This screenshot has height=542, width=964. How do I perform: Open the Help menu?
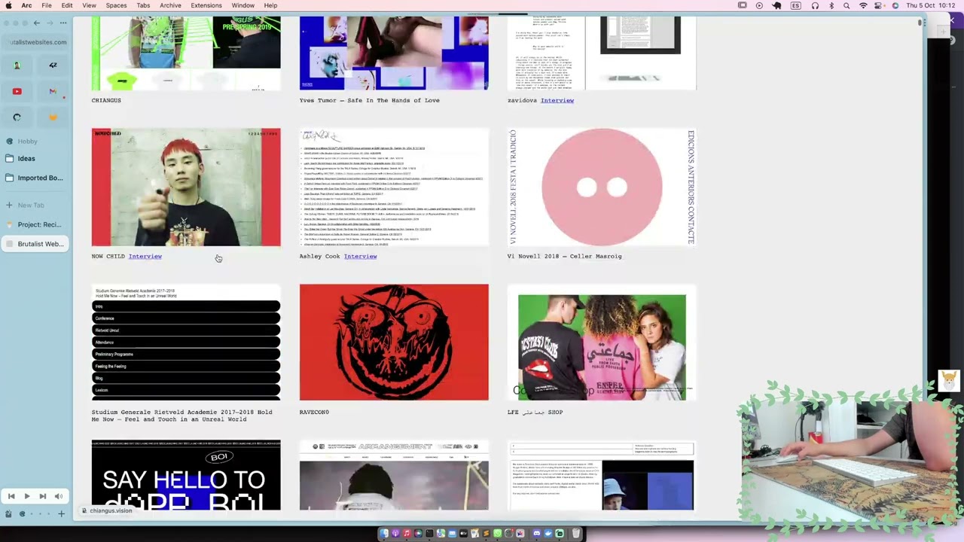pos(270,5)
